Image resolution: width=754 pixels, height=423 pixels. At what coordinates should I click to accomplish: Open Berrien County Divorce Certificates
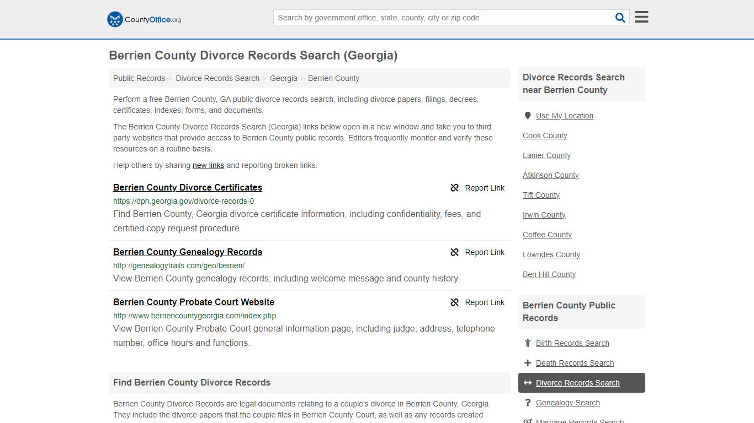(x=188, y=187)
